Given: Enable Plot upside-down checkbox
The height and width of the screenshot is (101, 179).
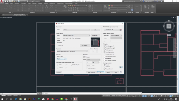Looking at the screenshot, I should [x=104, y=69].
